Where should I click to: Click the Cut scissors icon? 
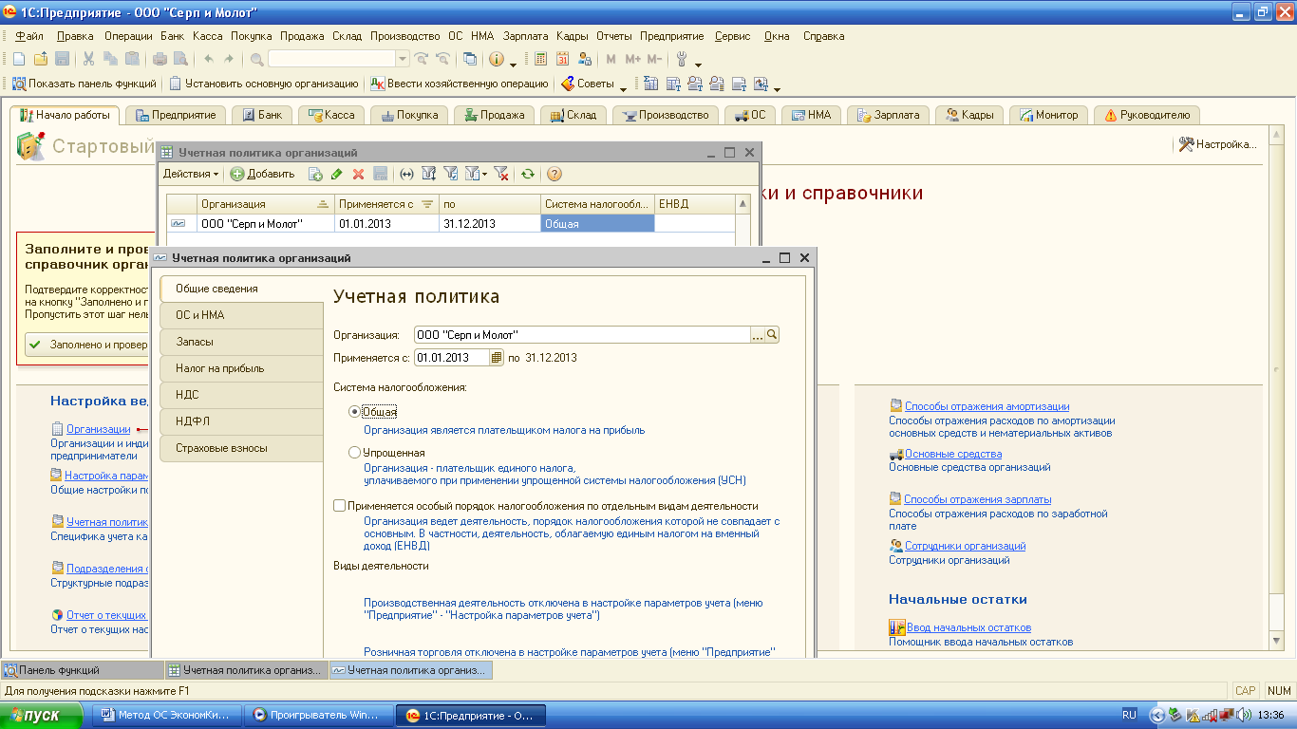coord(88,59)
